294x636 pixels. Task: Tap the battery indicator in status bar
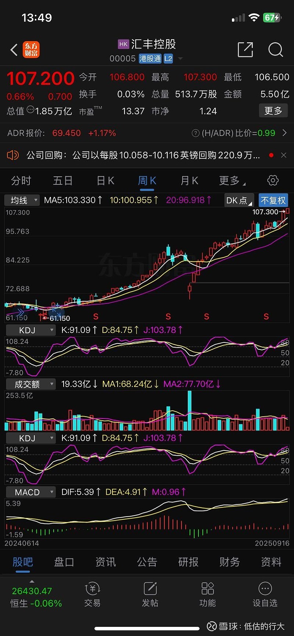tap(272, 18)
